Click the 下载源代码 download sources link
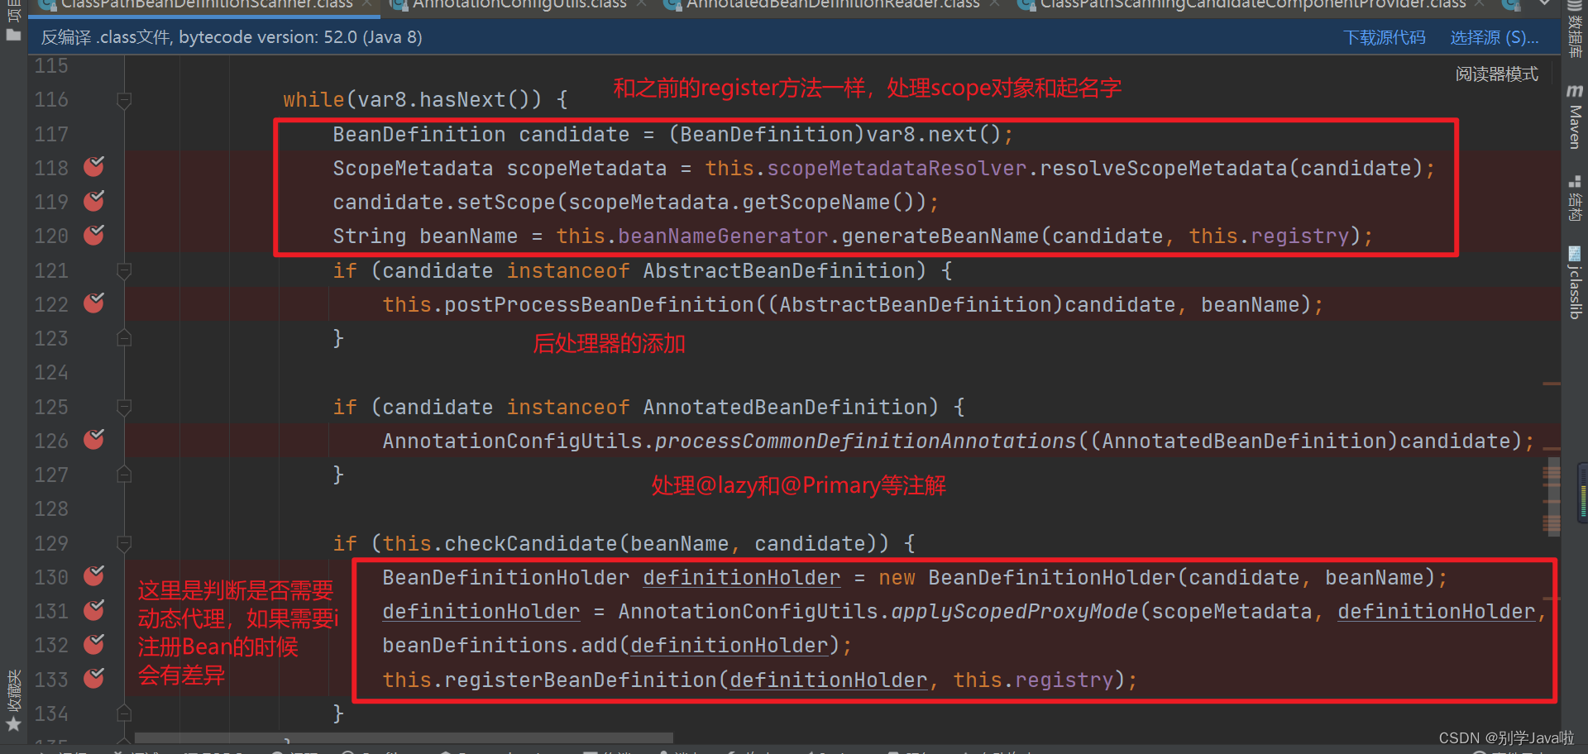This screenshot has width=1588, height=754. 1384,37
